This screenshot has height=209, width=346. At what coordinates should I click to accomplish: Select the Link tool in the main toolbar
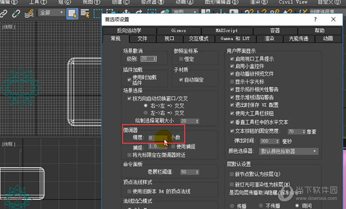3,13
